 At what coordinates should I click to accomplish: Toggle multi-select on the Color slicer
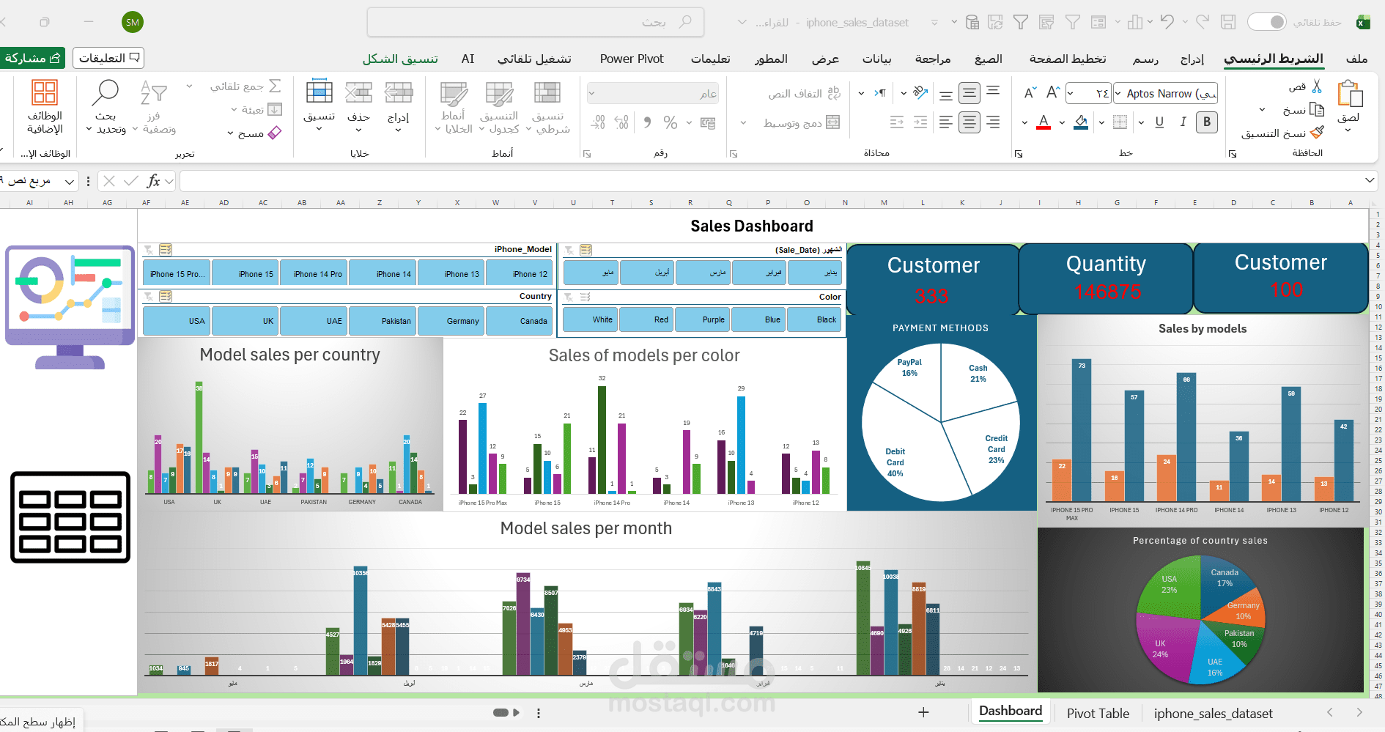(x=586, y=297)
